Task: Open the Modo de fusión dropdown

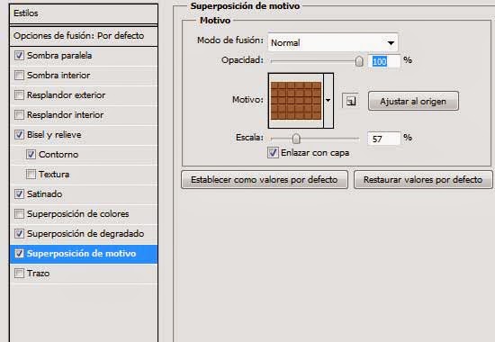Action: [x=333, y=42]
